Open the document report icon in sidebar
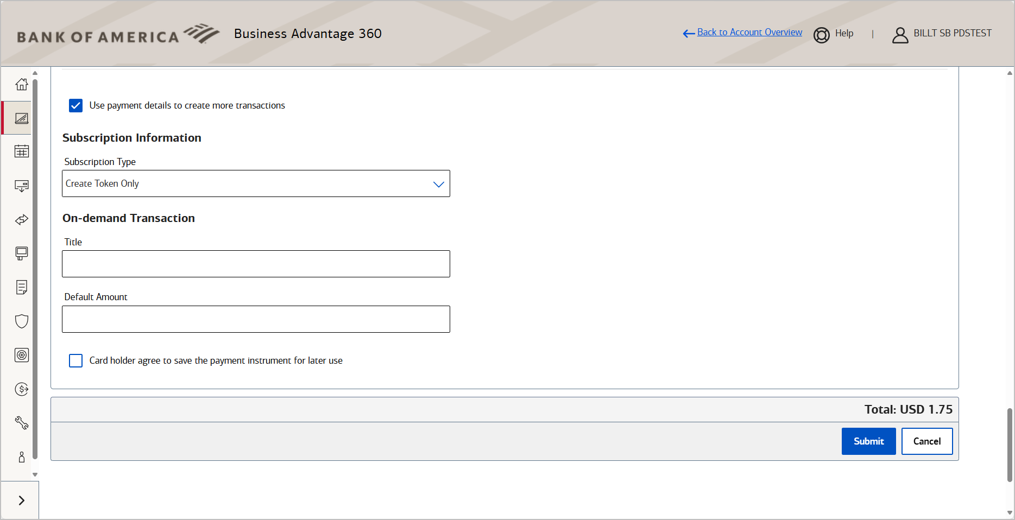The height and width of the screenshot is (520, 1015). (22, 287)
